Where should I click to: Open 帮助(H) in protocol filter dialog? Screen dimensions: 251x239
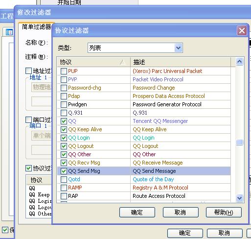(x=224, y=213)
